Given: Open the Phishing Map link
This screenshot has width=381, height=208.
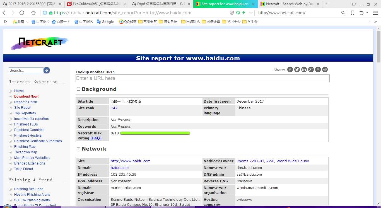Looking at the screenshot, I should point(25,147).
